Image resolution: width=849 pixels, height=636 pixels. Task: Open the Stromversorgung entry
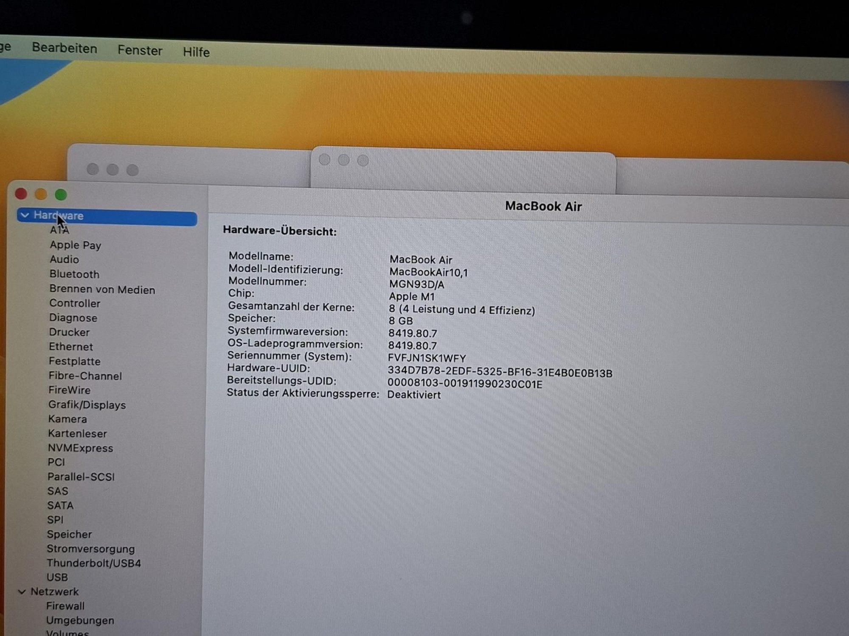point(91,549)
